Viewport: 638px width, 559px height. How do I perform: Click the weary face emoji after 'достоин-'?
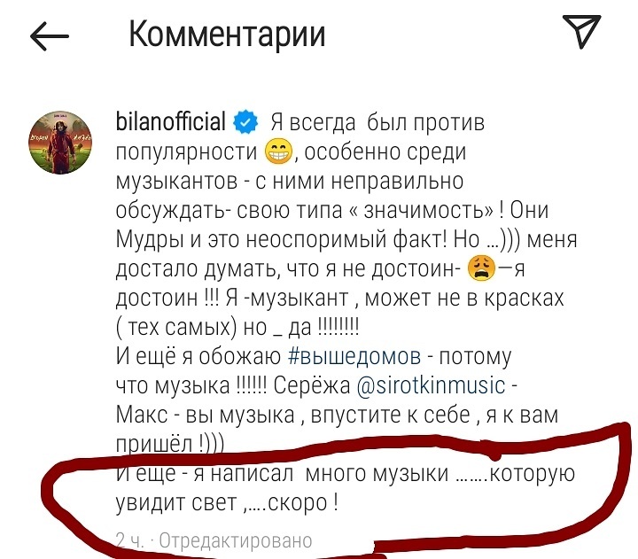482,268
